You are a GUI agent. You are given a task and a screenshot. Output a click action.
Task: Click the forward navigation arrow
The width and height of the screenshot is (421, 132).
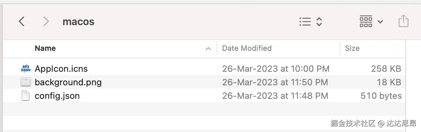pyautogui.click(x=46, y=22)
